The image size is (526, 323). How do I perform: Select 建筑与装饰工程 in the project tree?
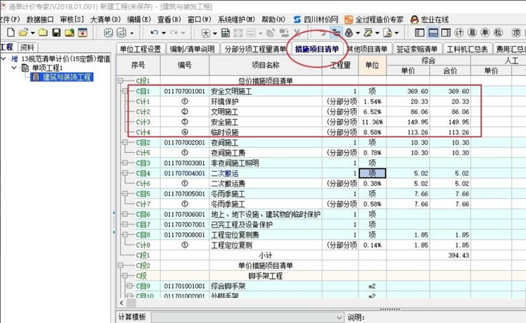tap(62, 78)
